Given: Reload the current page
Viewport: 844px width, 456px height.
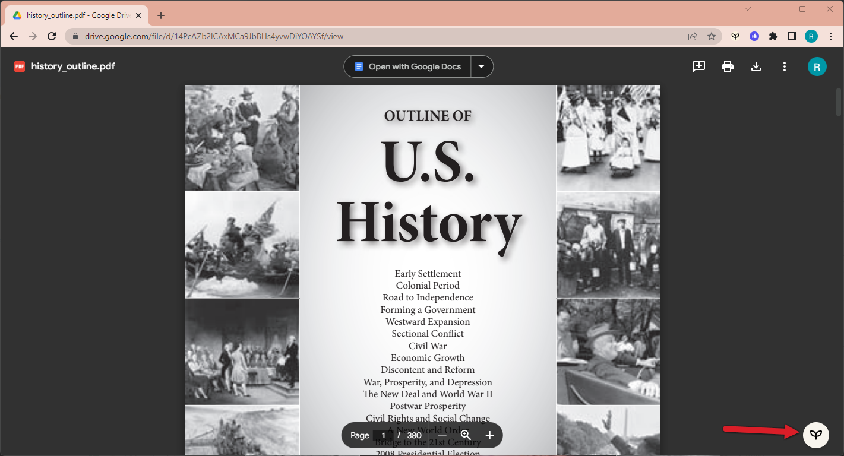Looking at the screenshot, I should (x=52, y=36).
